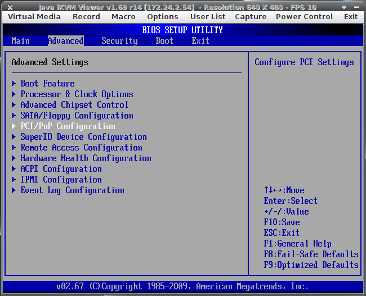The height and width of the screenshot is (296, 366).
Task: Switch to the Boot BIOS tab
Action: pos(164,41)
